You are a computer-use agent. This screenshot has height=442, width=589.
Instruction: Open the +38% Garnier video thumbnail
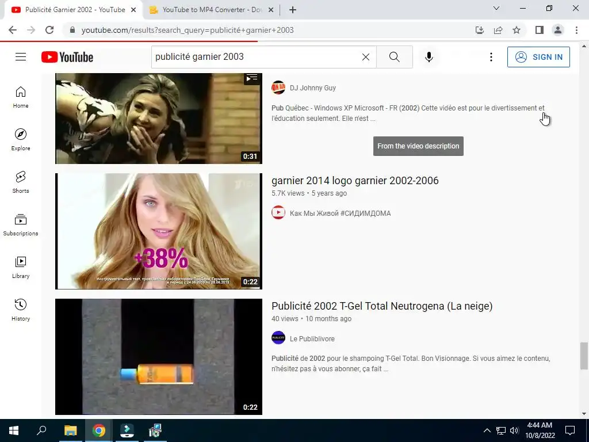pyautogui.click(x=159, y=231)
